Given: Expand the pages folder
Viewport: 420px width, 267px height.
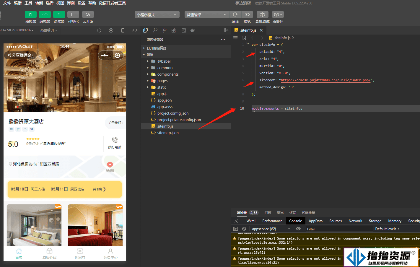Looking at the screenshot, I should coord(186,81).
